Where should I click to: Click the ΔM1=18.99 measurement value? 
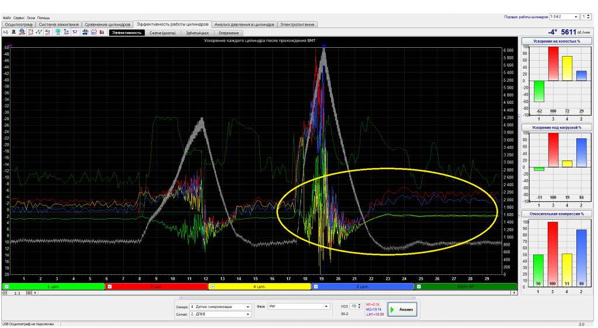(374, 315)
